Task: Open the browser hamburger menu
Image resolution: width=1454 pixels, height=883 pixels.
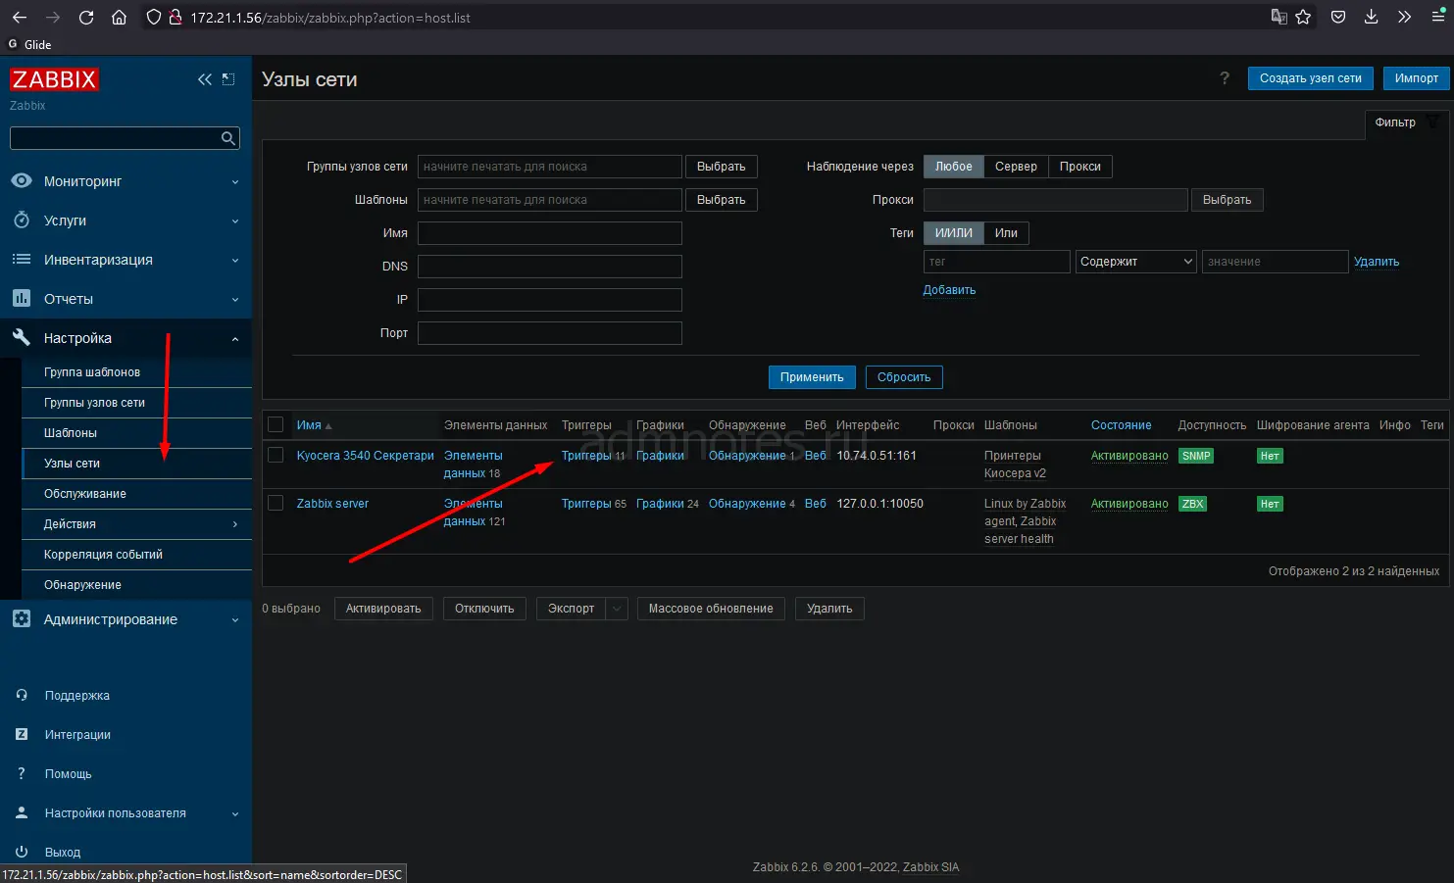Action: tap(1439, 18)
